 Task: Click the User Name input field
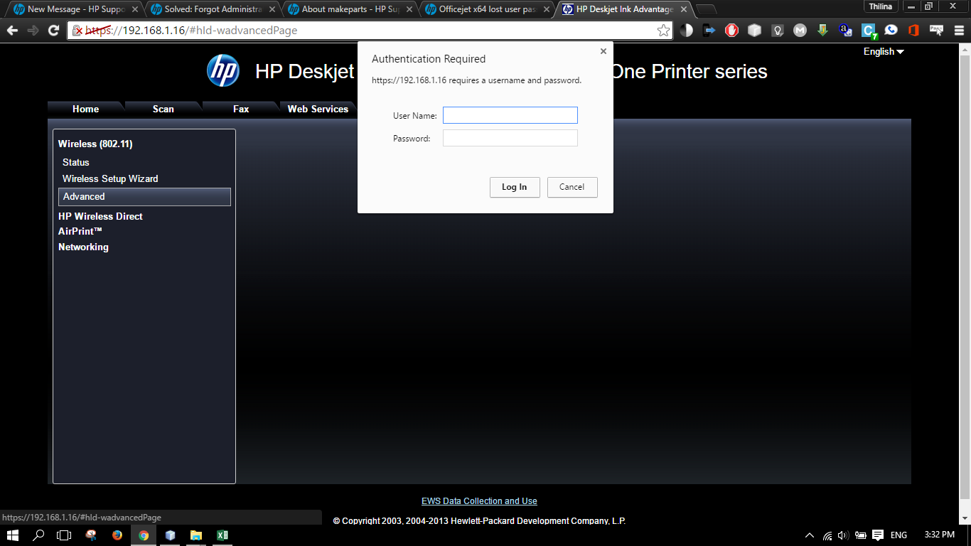tap(510, 115)
